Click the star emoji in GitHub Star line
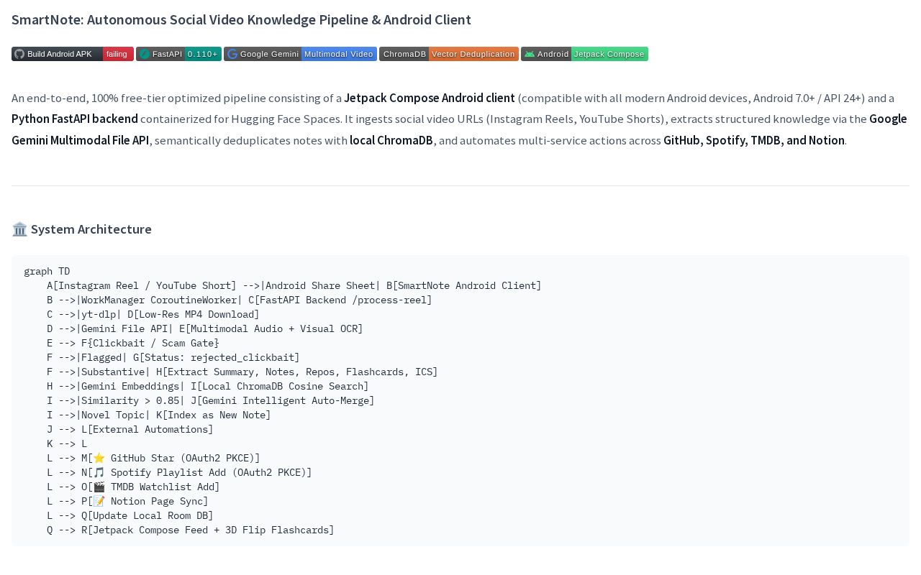Screen dimensions: 921x575 (x=99, y=458)
